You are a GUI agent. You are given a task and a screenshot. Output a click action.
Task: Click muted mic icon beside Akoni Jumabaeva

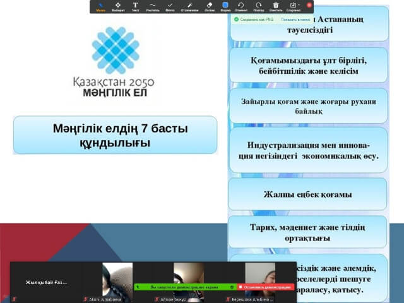tap(86, 299)
